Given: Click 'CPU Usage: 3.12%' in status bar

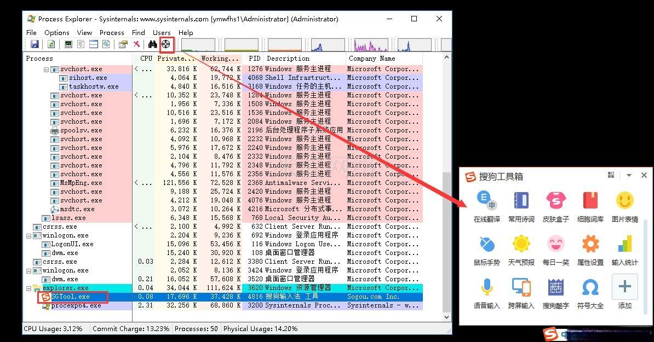Looking at the screenshot, I should [x=53, y=329].
